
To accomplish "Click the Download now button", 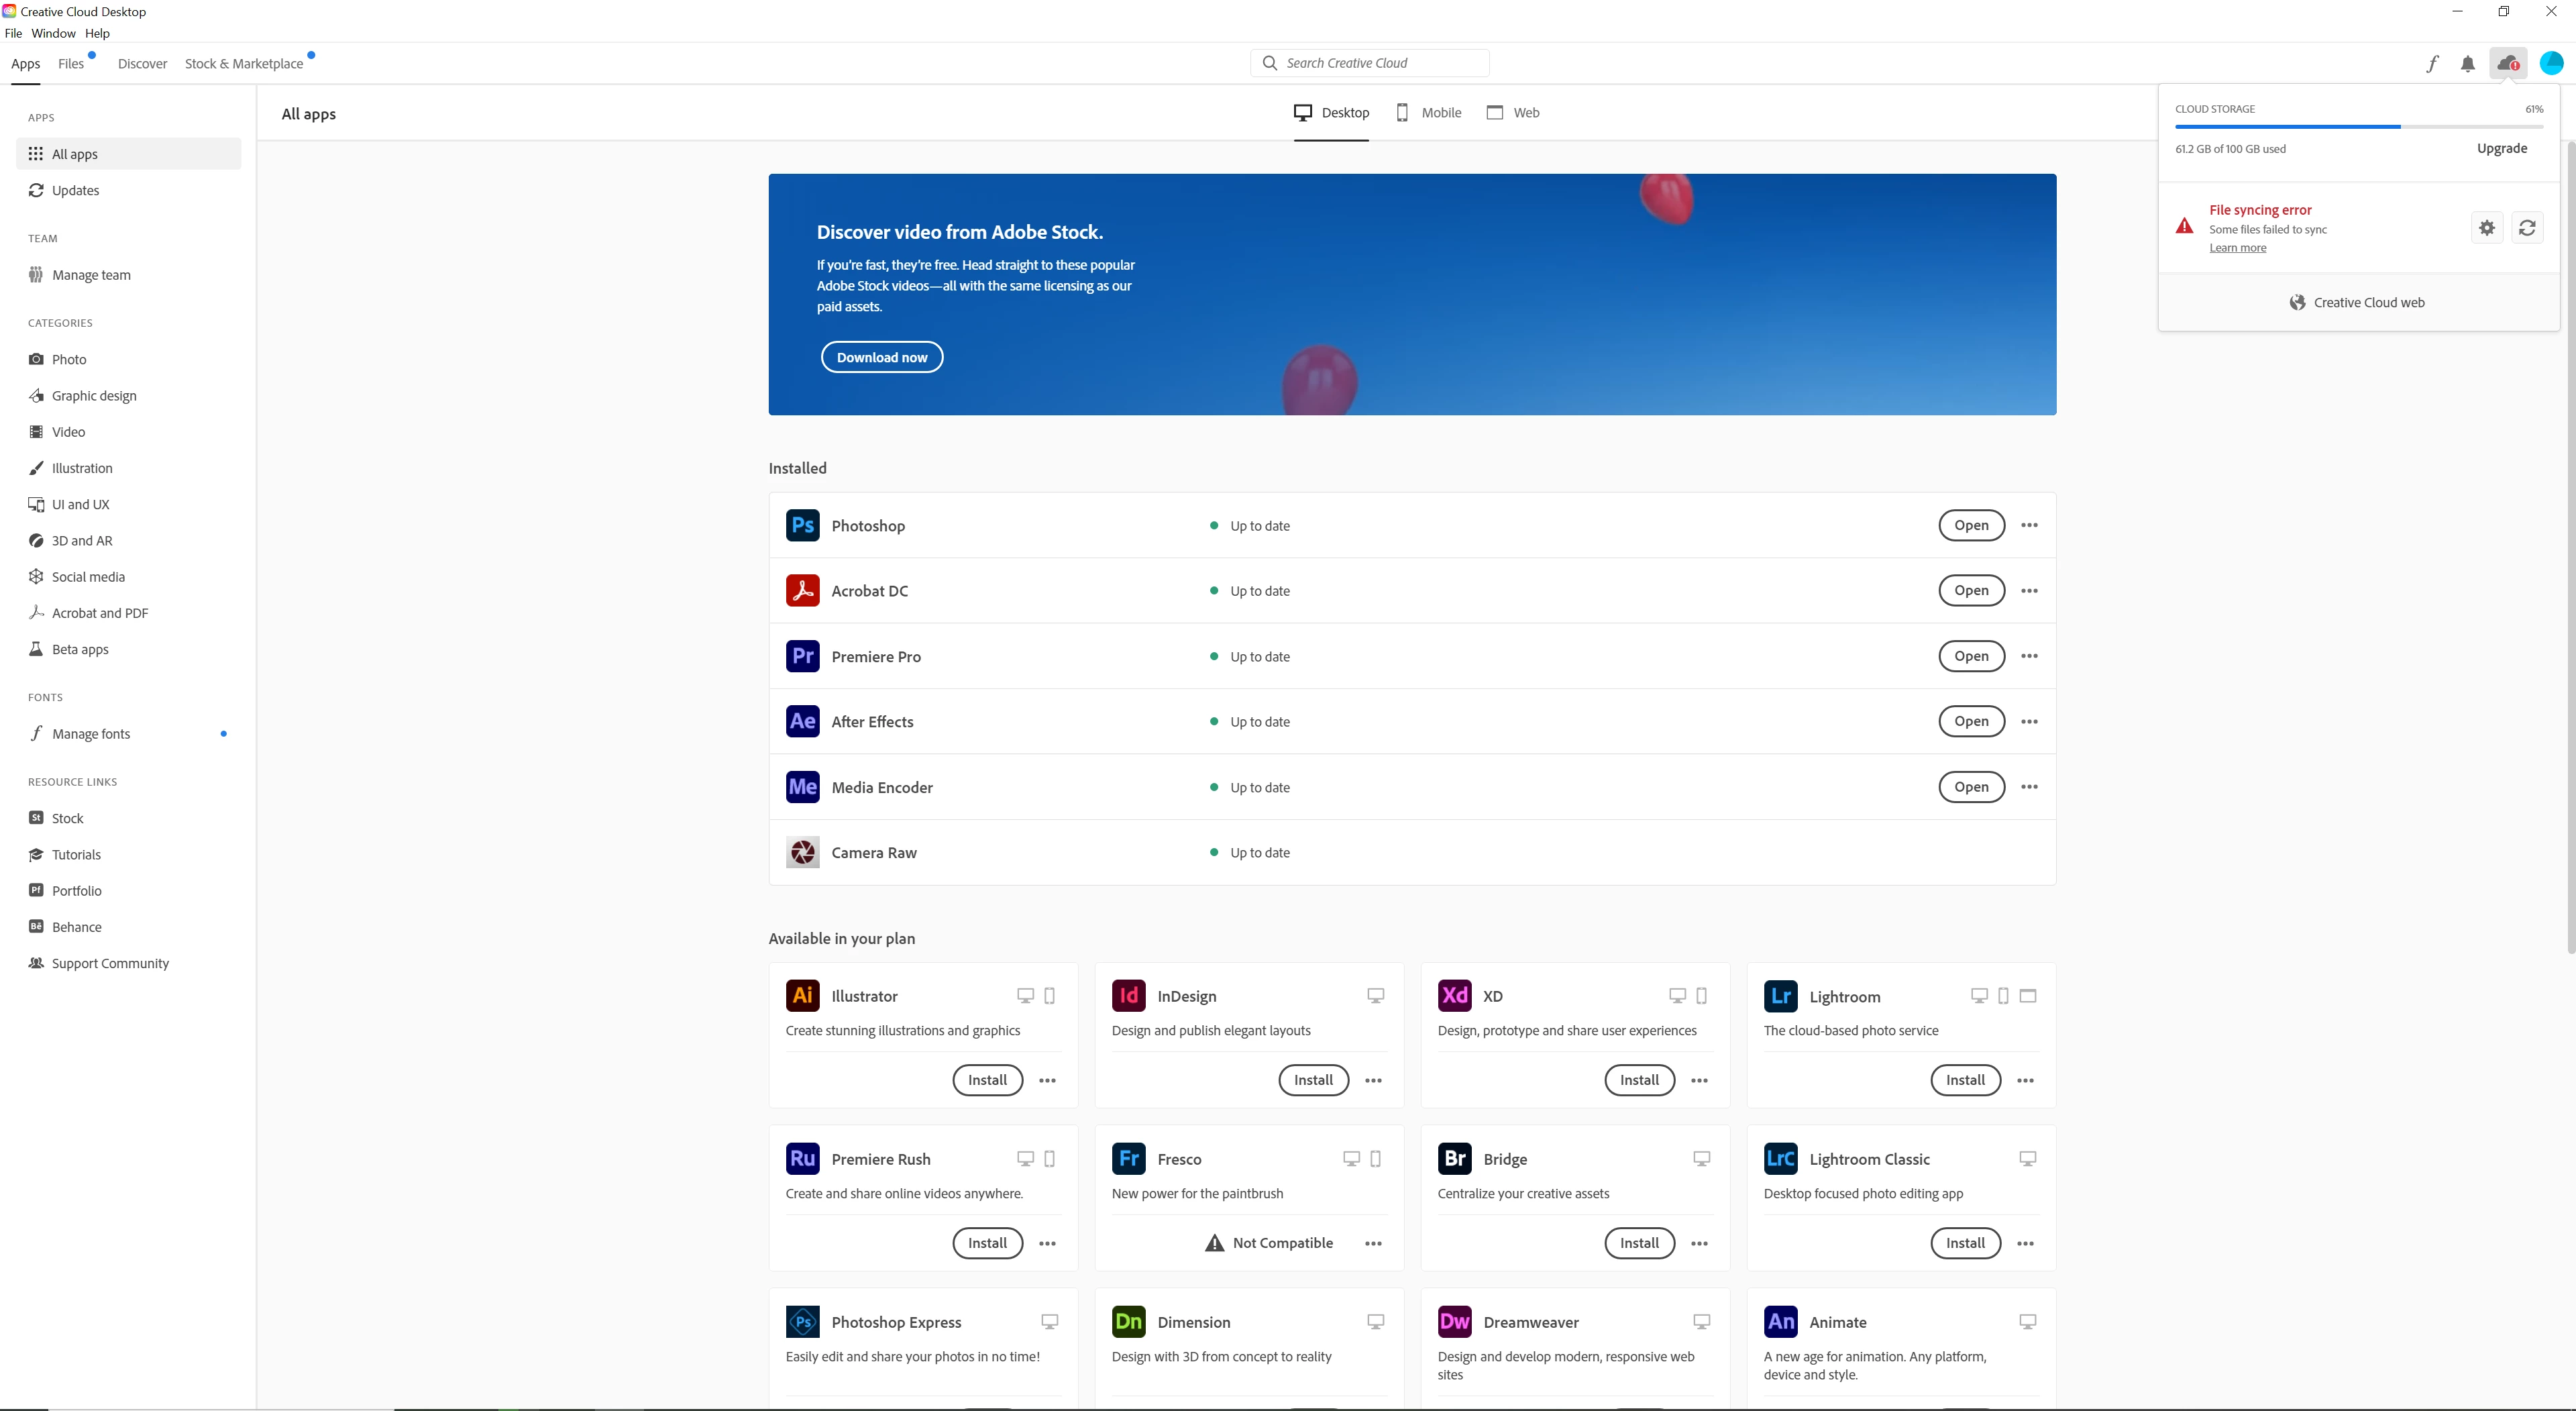I will 881,357.
